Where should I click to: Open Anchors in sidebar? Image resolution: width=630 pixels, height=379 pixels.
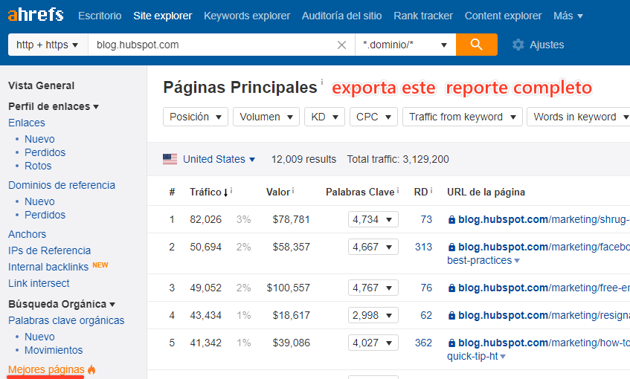click(28, 234)
